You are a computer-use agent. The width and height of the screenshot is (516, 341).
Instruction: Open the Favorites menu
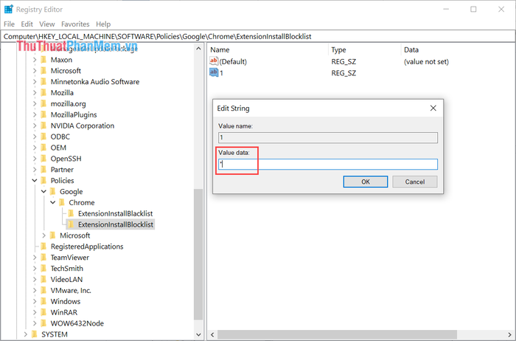[x=75, y=24]
